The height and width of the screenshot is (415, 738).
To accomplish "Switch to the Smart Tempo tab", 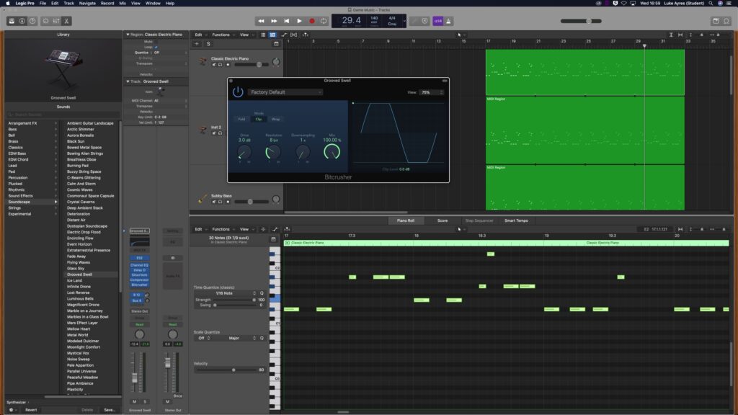I will [516, 220].
